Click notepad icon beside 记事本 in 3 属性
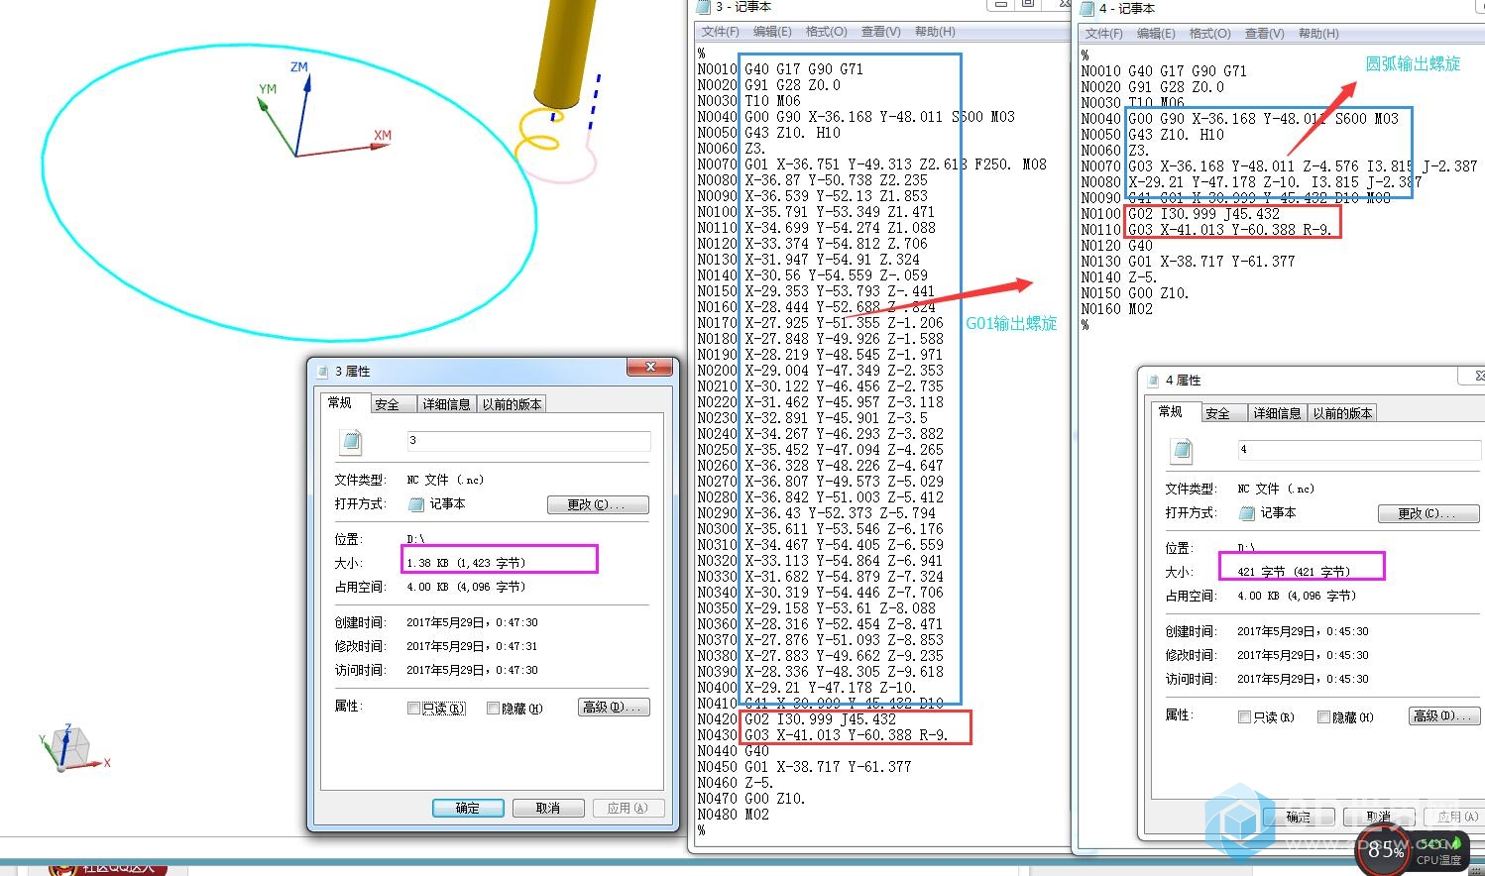The width and height of the screenshot is (1485, 876). click(416, 504)
